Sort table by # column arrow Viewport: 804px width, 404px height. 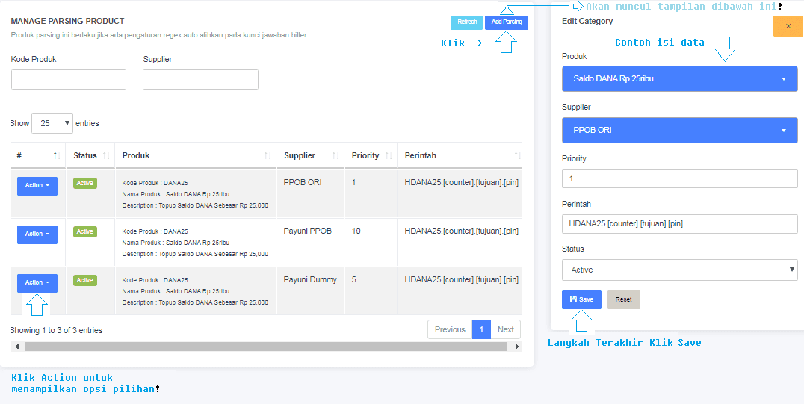tap(56, 156)
